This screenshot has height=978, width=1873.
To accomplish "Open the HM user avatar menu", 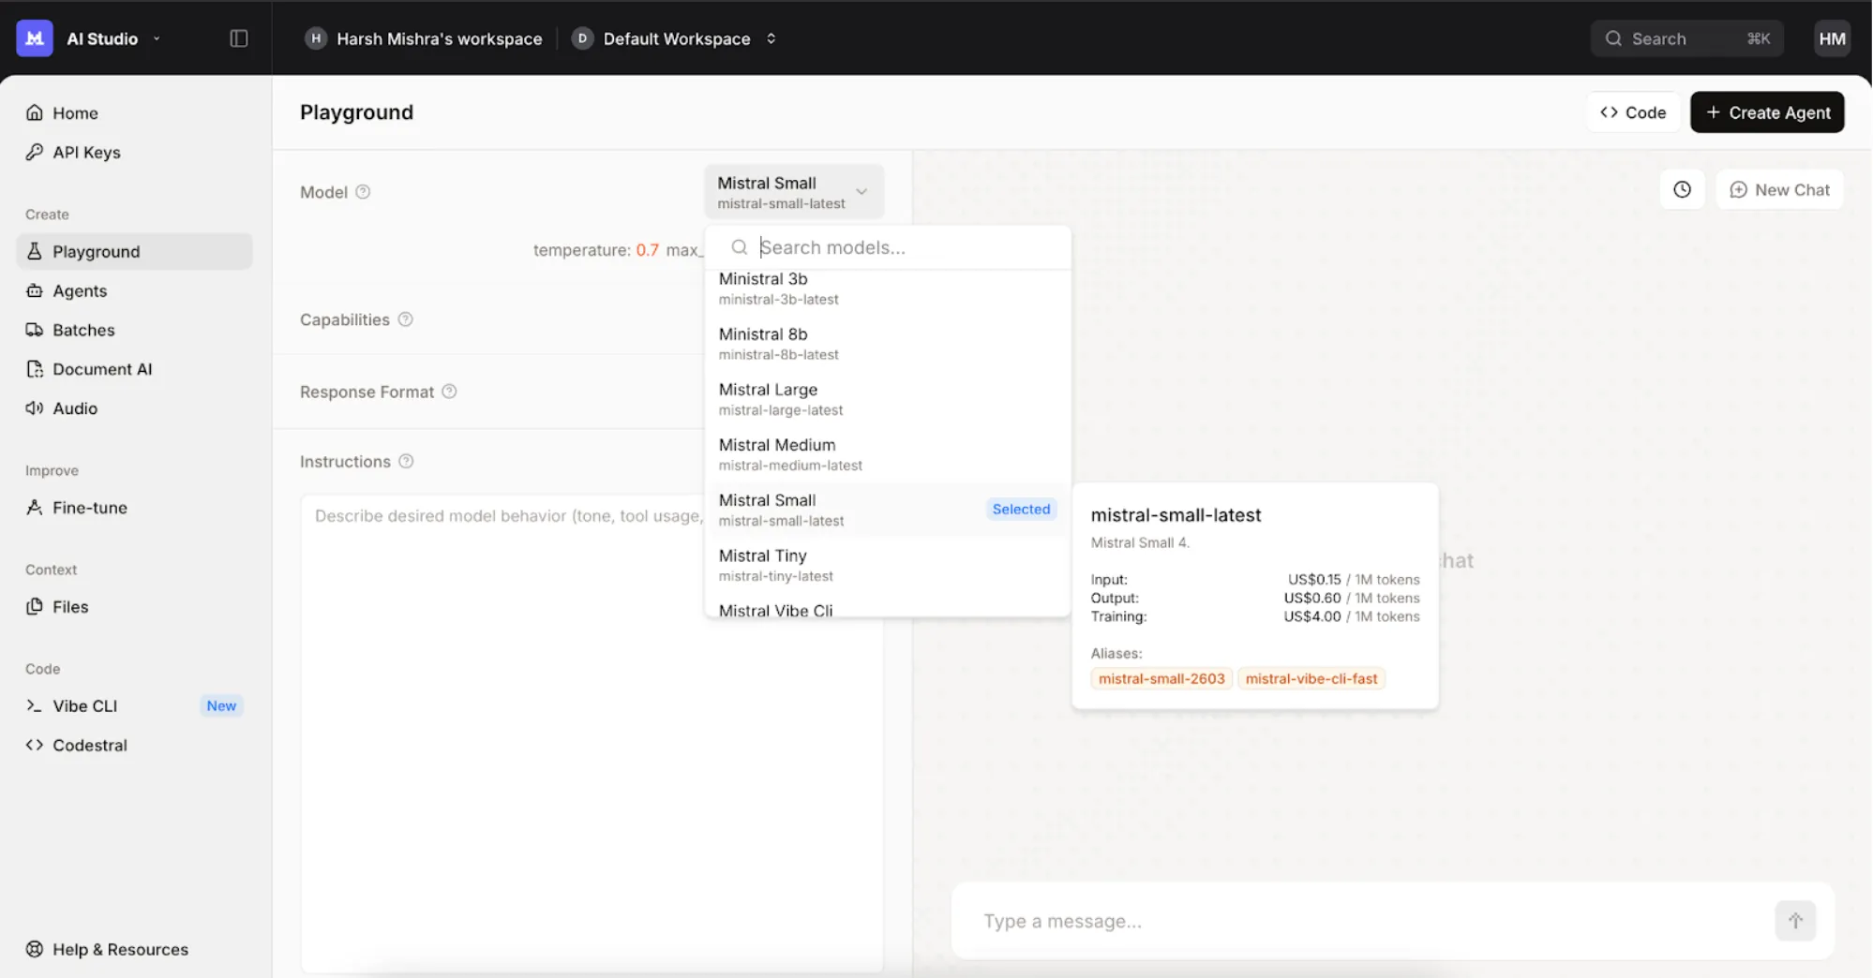I will [x=1831, y=38].
